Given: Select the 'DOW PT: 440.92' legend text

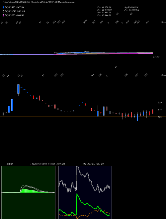Looking at the screenshot, I should pyautogui.click(x=14, y=15).
